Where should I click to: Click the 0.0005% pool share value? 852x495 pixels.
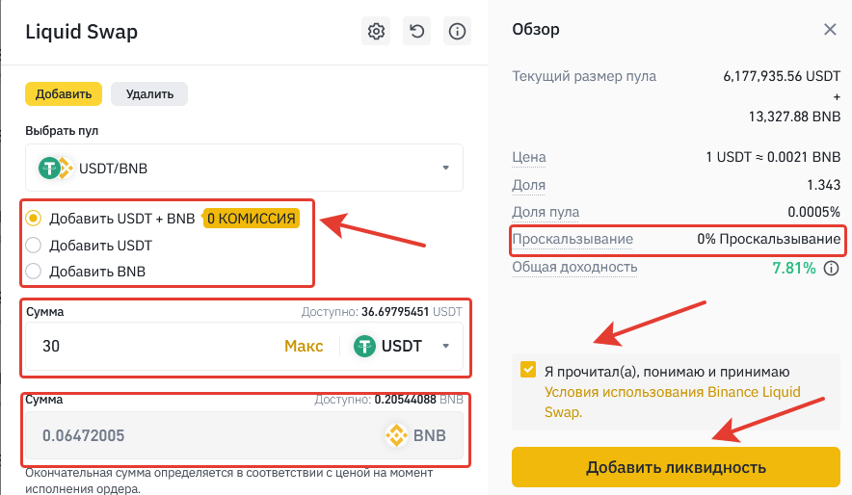point(814,212)
